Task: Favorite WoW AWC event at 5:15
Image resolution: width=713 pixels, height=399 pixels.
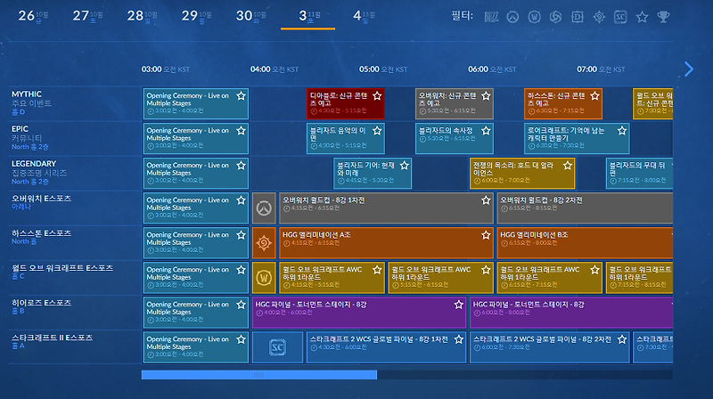Action: pos(486,270)
